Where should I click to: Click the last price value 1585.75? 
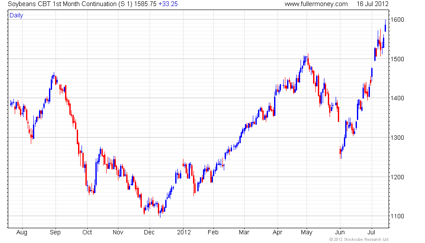pos(145,4)
